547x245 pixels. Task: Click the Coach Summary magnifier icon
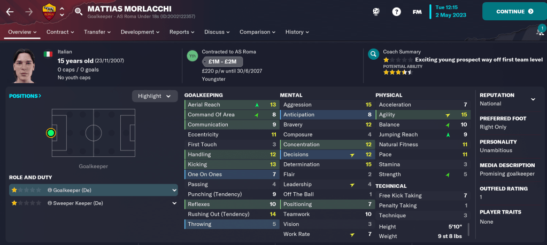(374, 54)
